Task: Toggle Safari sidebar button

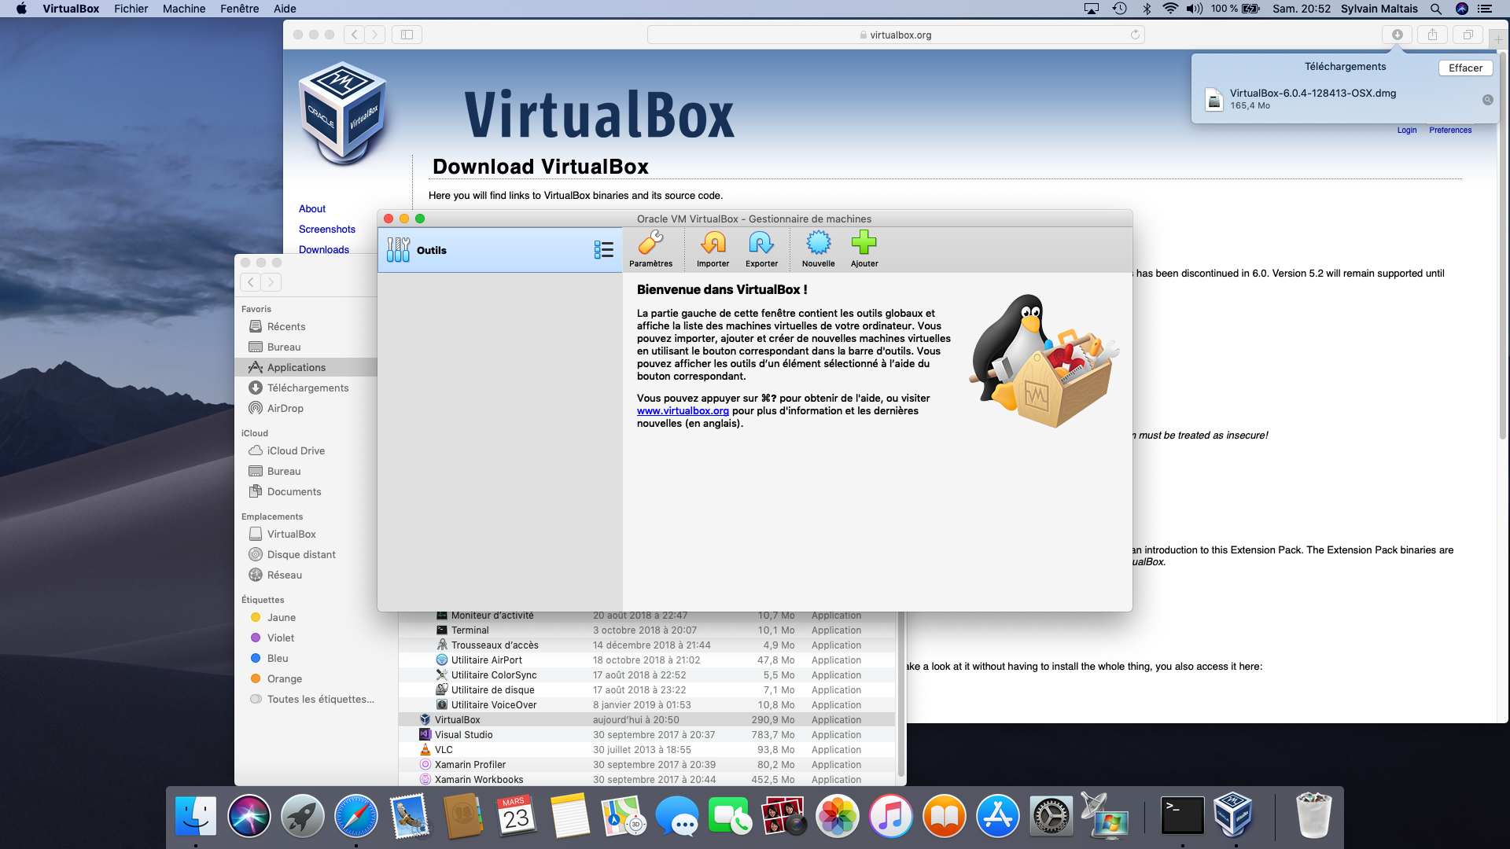Action: coord(407,35)
